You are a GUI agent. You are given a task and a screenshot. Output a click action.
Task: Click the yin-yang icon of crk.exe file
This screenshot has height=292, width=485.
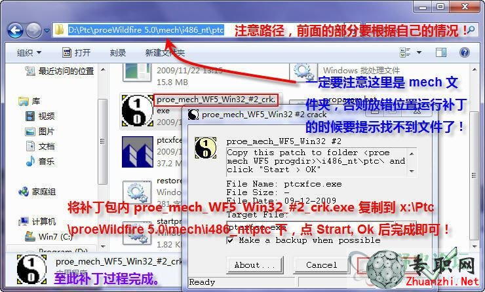[x=138, y=110]
